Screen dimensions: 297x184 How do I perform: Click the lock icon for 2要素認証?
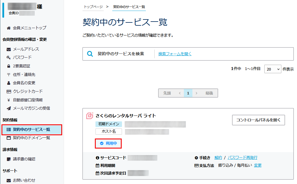pos(9,66)
